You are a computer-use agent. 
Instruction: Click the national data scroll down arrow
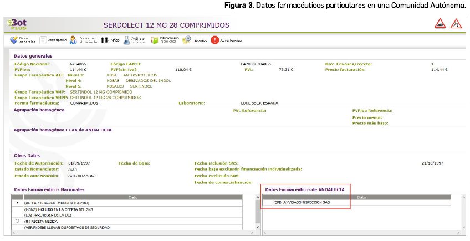click(258, 227)
